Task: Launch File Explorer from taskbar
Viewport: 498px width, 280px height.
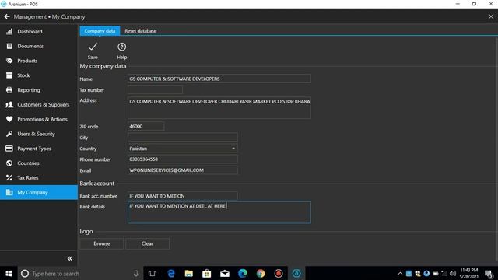Action: 189,273
